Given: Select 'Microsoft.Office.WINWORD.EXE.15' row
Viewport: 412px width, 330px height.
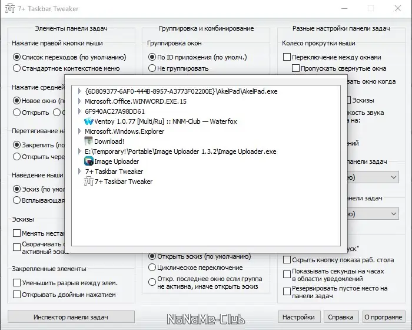Looking at the screenshot, I should [135, 101].
